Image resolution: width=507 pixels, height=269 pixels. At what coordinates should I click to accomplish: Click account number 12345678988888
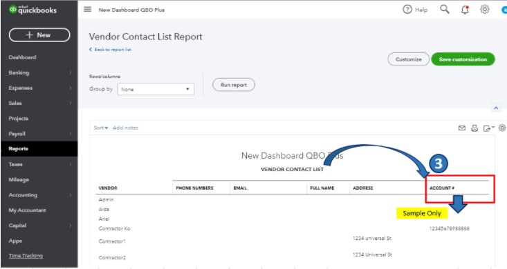tap(449, 229)
